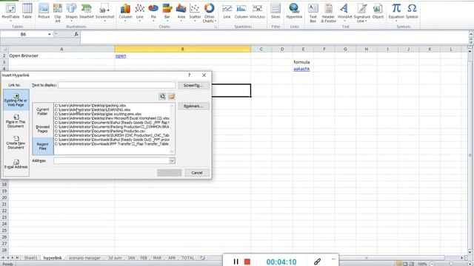Viewport: 474px width, 266px height.
Task: Switch to MAR sheet tab
Action: [x=157, y=258]
